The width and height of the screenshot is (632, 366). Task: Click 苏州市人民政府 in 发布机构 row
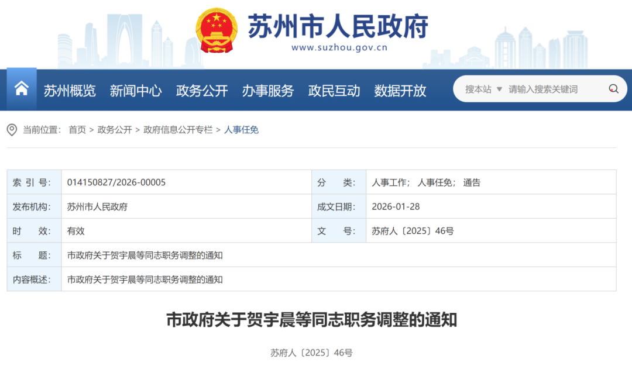[x=97, y=206]
